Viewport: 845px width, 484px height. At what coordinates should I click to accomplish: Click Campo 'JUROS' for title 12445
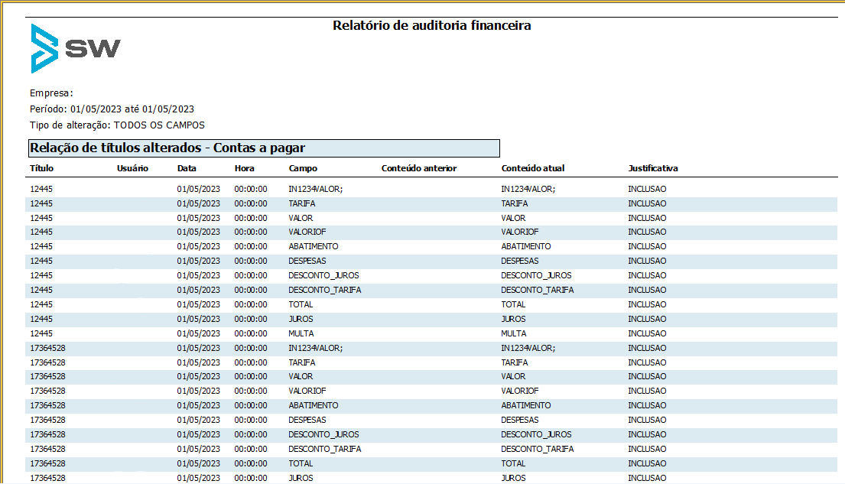tap(301, 319)
